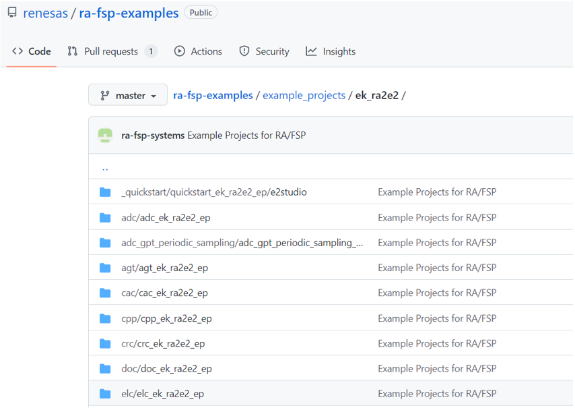575x408 pixels.
Task: Go to the Security tab
Action: [264, 51]
